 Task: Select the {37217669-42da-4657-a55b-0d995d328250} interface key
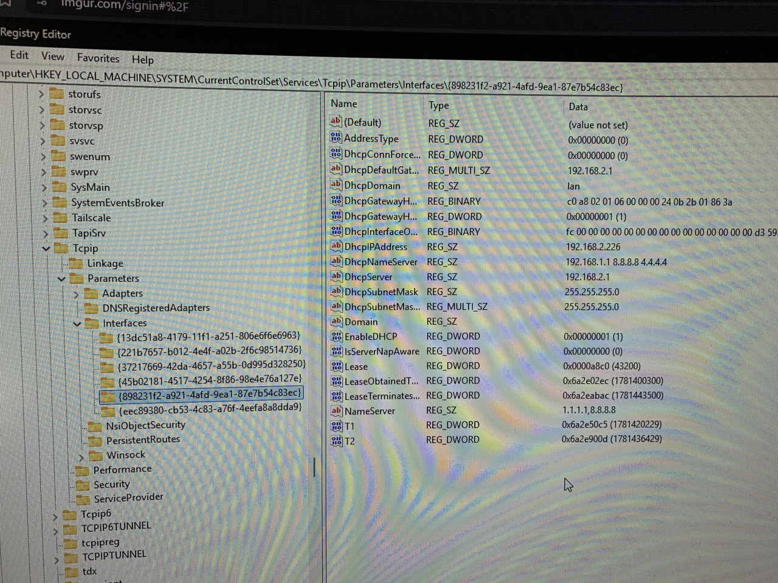pyautogui.click(x=212, y=365)
